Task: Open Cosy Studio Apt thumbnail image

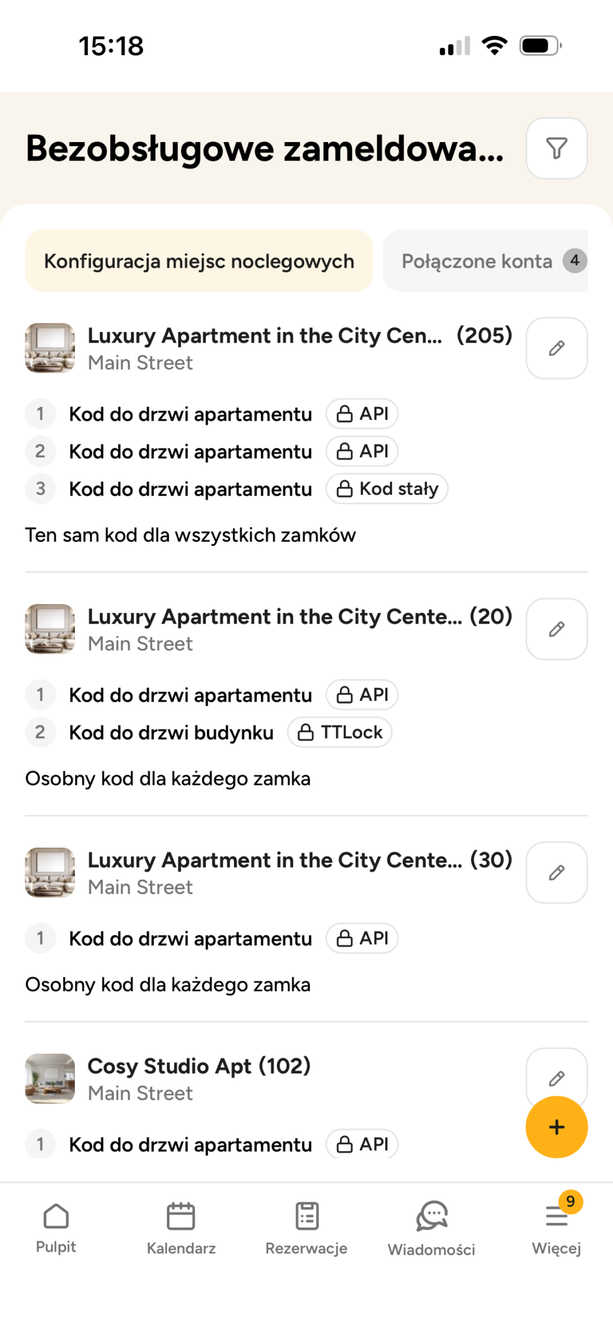Action: point(50,1078)
